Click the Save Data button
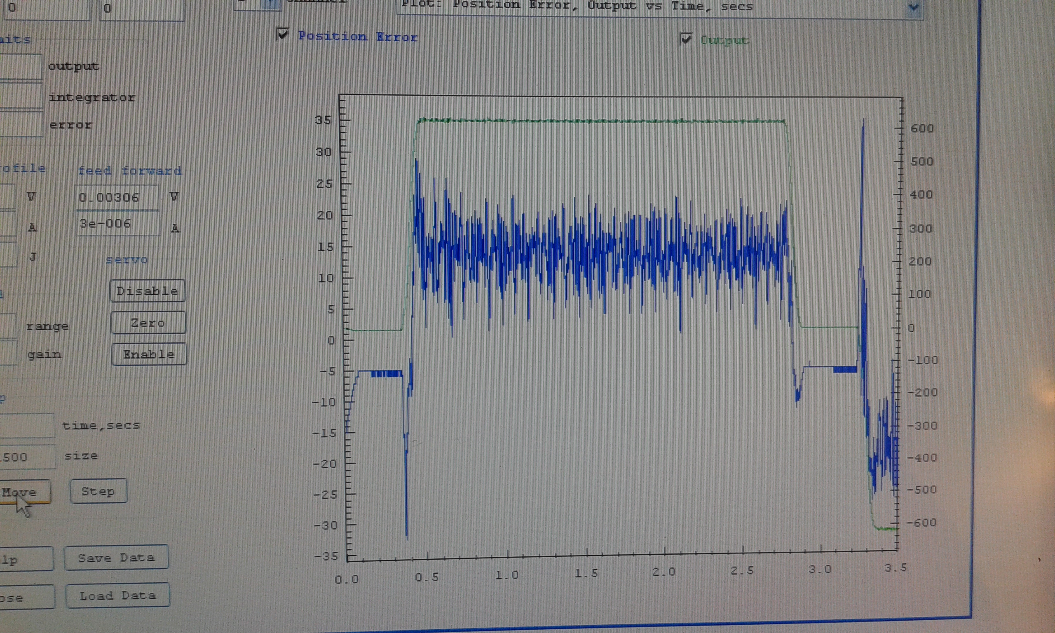 116,558
